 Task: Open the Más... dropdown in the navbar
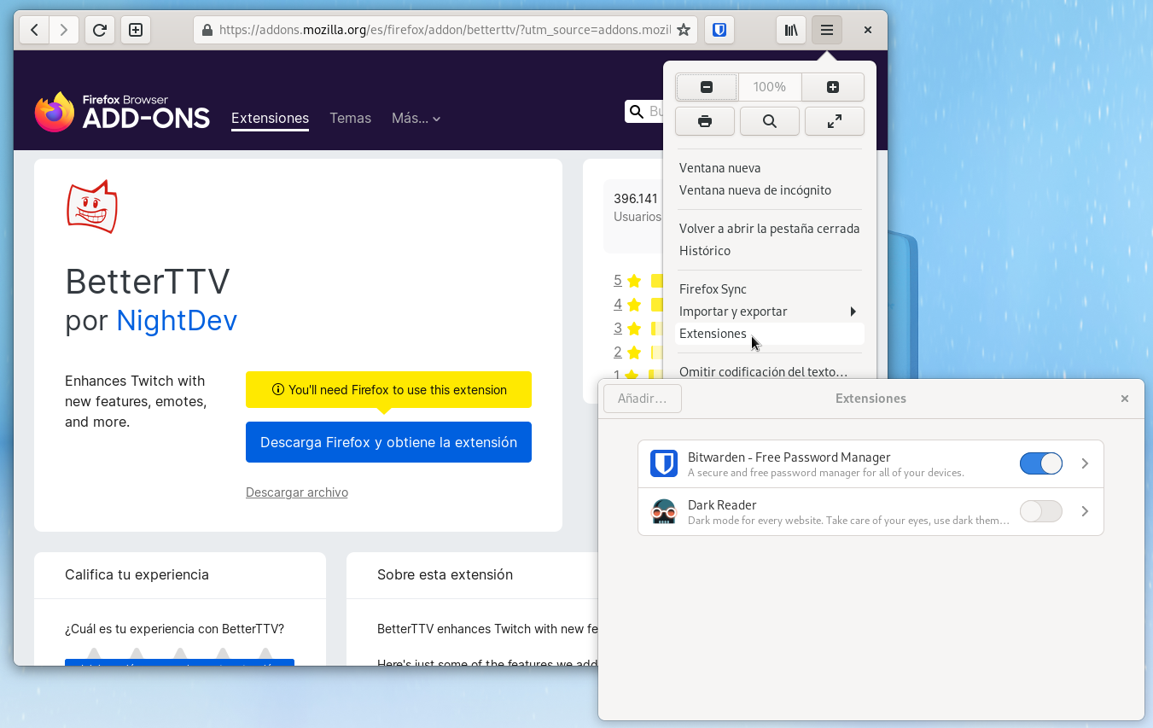tap(416, 118)
